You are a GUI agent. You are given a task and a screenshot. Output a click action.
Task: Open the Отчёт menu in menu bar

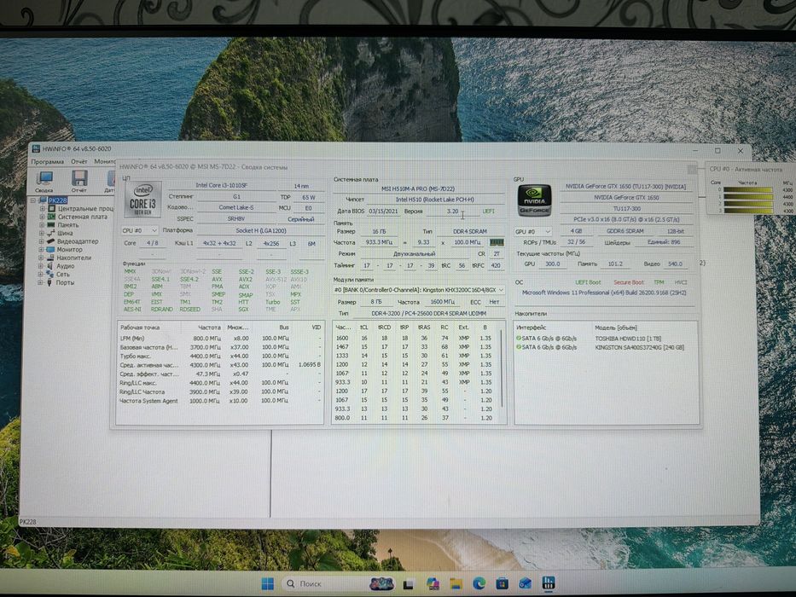(x=79, y=161)
